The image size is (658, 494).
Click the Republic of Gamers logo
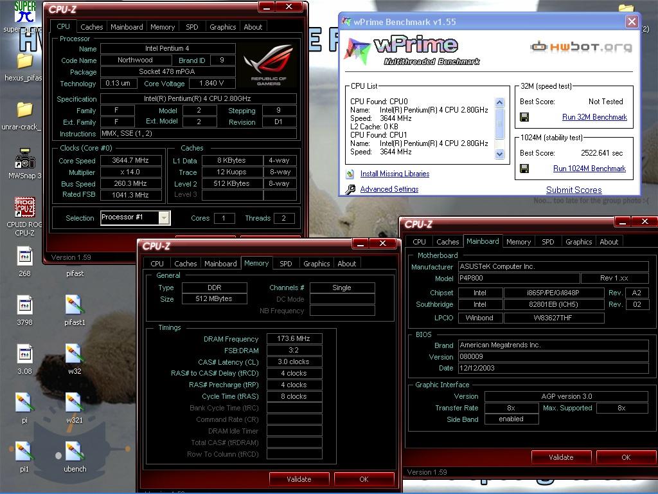pyautogui.click(x=268, y=64)
